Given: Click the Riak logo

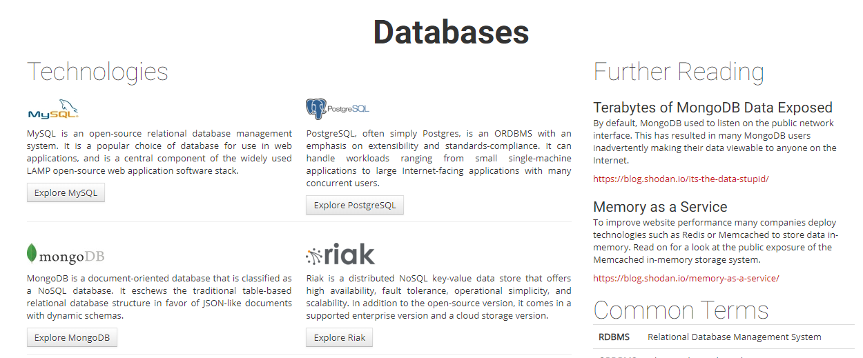Looking at the screenshot, I should click(x=340, y=255).
